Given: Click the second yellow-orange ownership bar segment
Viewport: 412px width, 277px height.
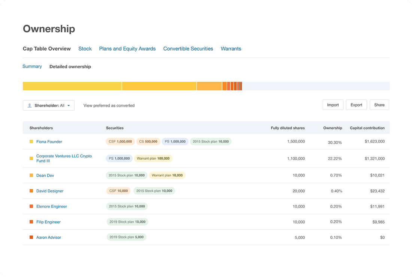Looking at the screenshot, I should [x=159, y=86].
